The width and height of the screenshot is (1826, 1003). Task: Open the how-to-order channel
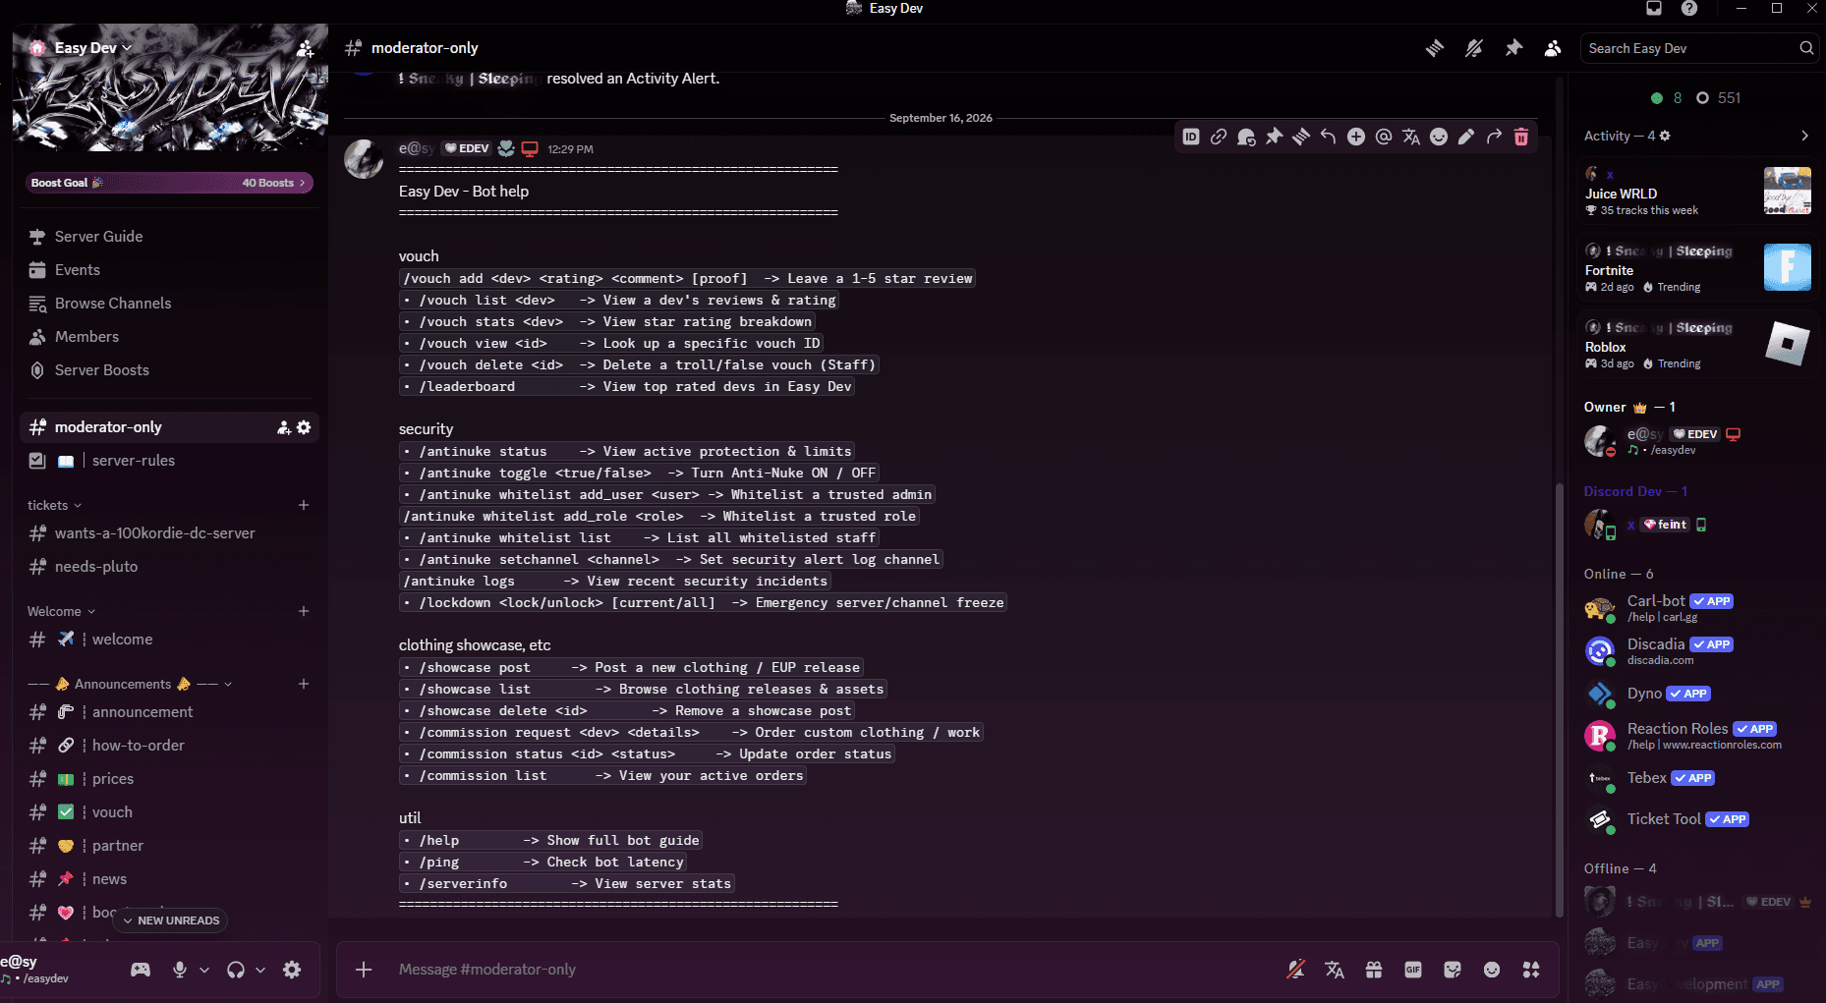[169, 746]
